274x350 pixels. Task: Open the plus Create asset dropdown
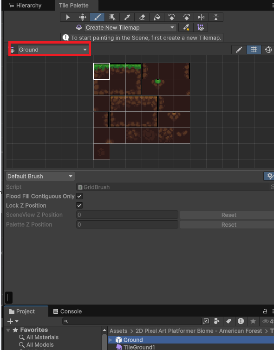(x=13, y=321)
